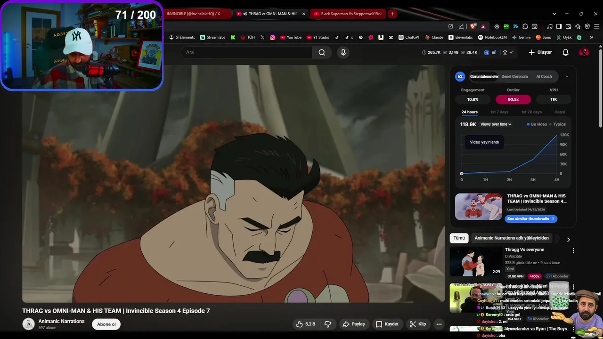Collapse the vidIQ panel with chevron
603x339 pixels.
point(567,76)
